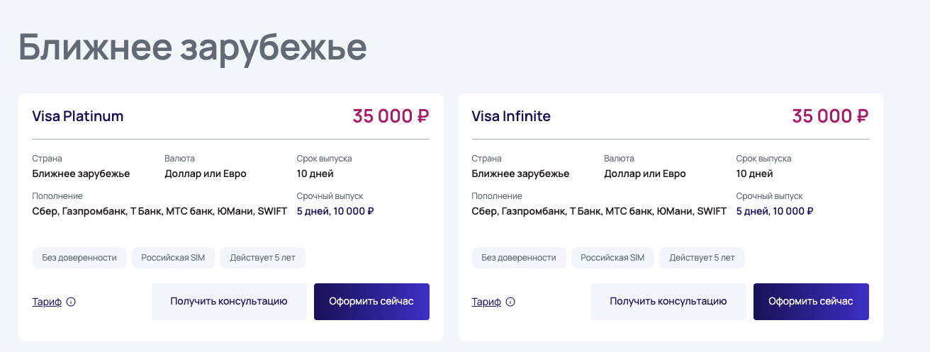The image size is (930, 352).
Task: Click the 35 000 ₽ price on Visa Infinite
Action: pos(830,116)
